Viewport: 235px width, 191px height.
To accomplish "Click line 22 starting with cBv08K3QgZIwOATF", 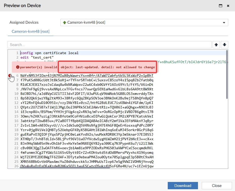I will click(x=87, y=148).
